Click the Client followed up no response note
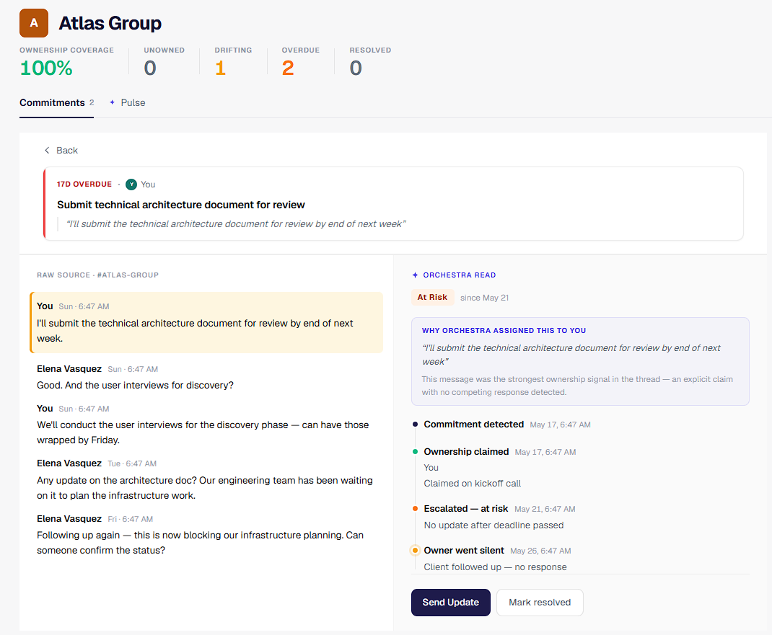The width and height of the screenshot is (772, 635). pos(495,567)
